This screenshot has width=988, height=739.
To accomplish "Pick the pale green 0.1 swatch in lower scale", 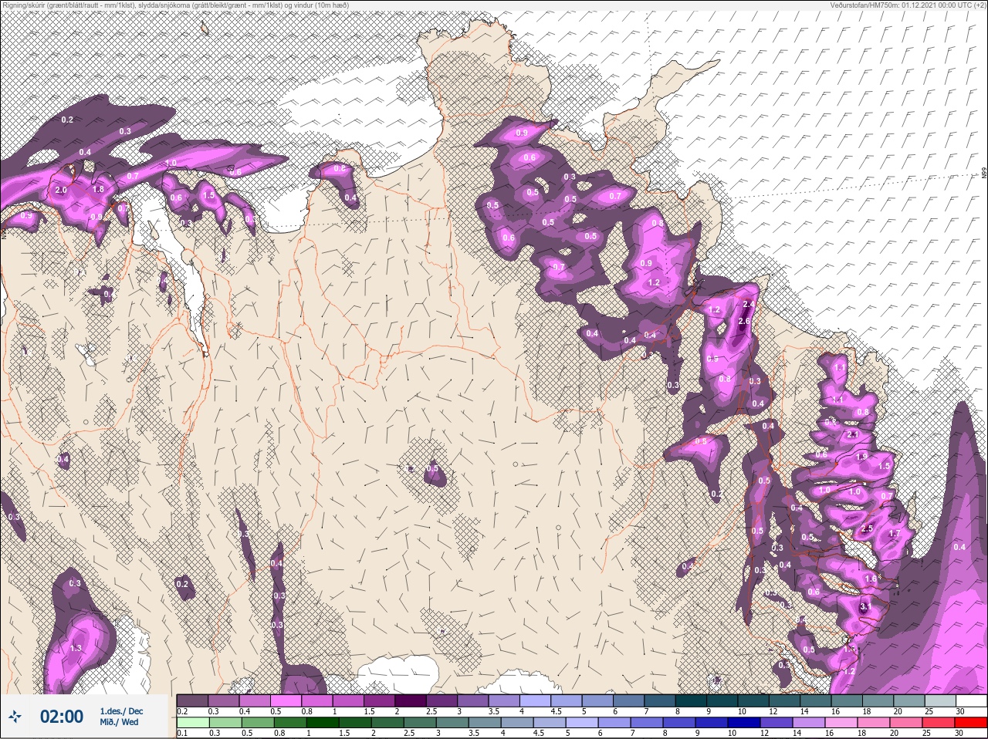I will [x=192, y=722].
